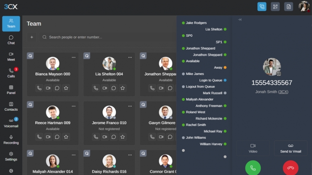Open Recording section
The image size is (312, 175).
tap(11, 140)
